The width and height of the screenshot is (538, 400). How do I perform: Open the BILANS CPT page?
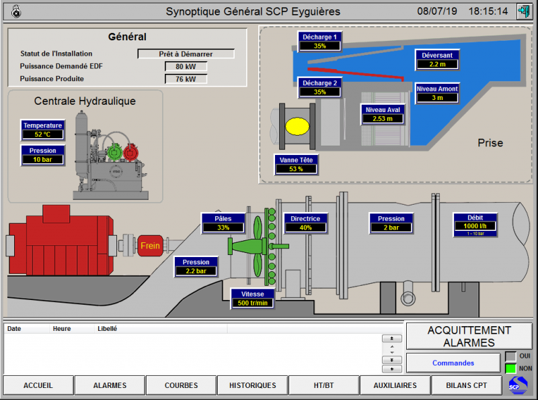coord(467,385)
